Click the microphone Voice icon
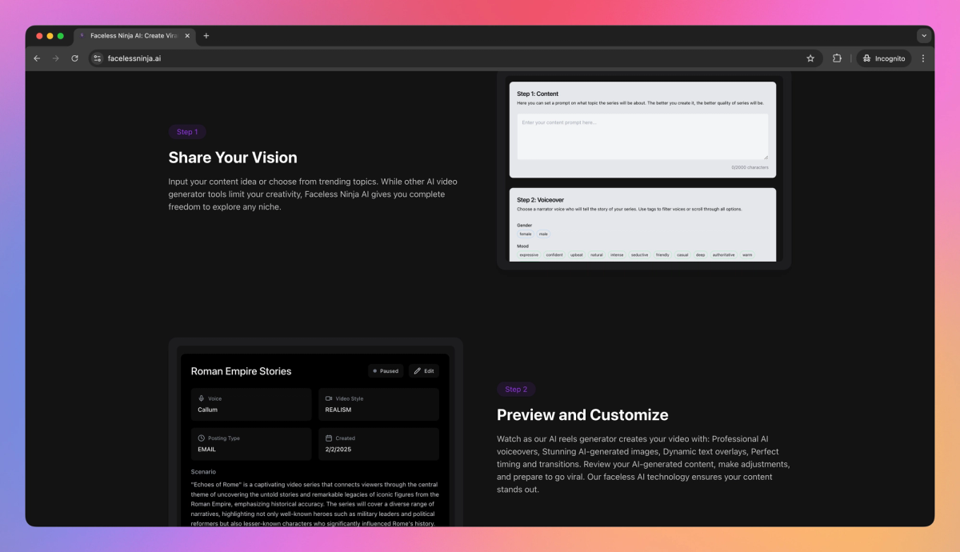 click(x=202, y=398)
